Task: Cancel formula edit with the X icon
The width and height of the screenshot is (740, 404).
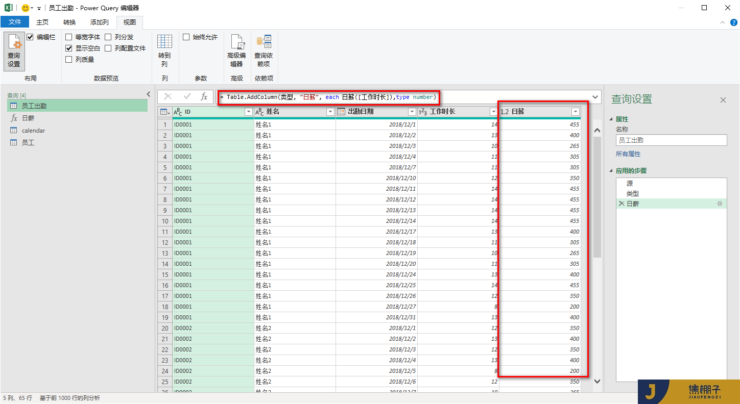Action: click(x=168, y=97)
